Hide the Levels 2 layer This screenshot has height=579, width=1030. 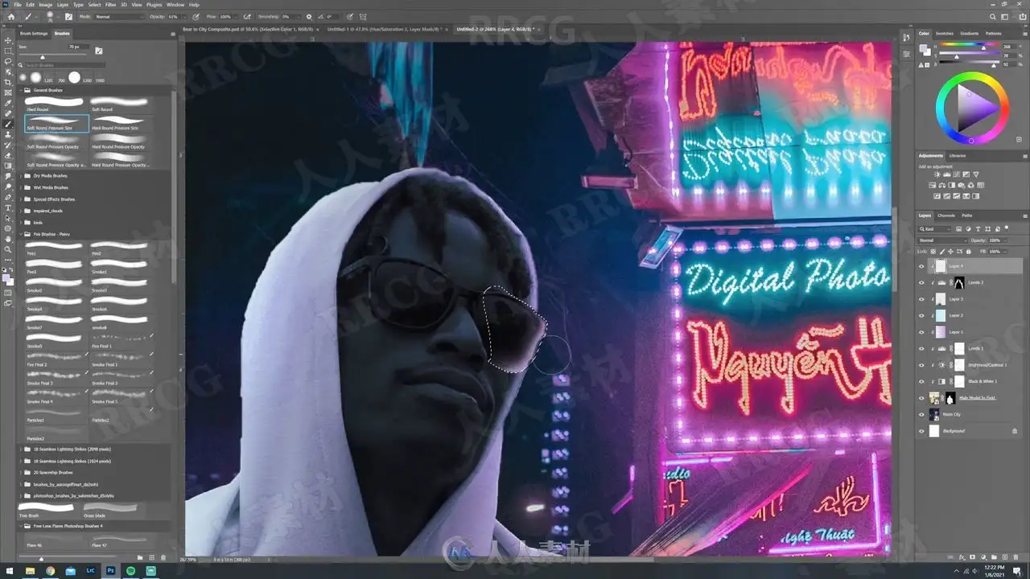[x=922, y=282]
